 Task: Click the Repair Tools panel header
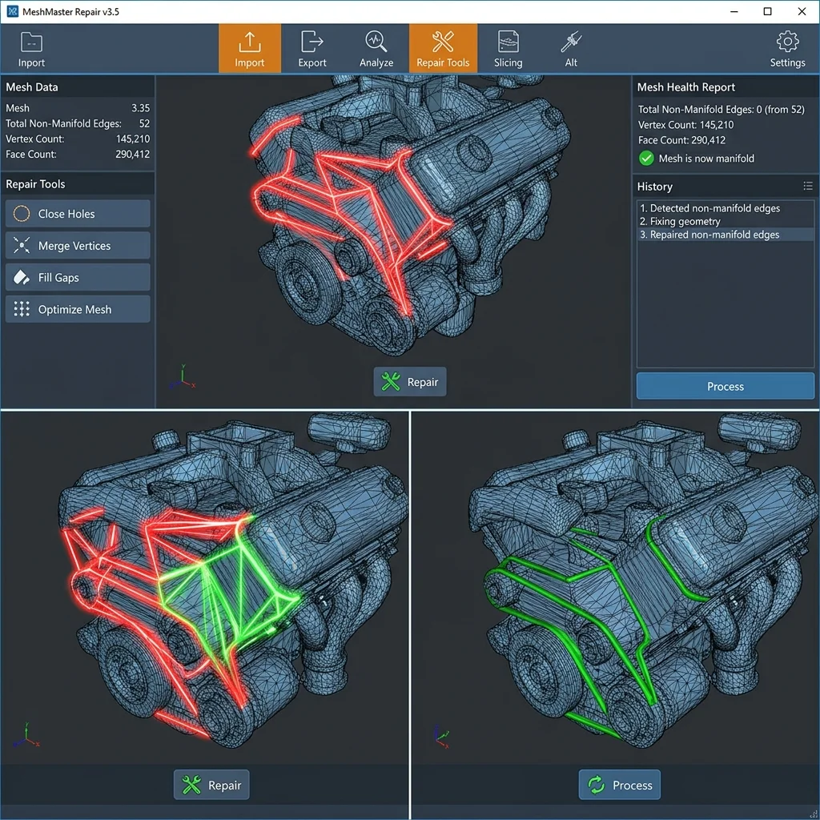point(78,184)
